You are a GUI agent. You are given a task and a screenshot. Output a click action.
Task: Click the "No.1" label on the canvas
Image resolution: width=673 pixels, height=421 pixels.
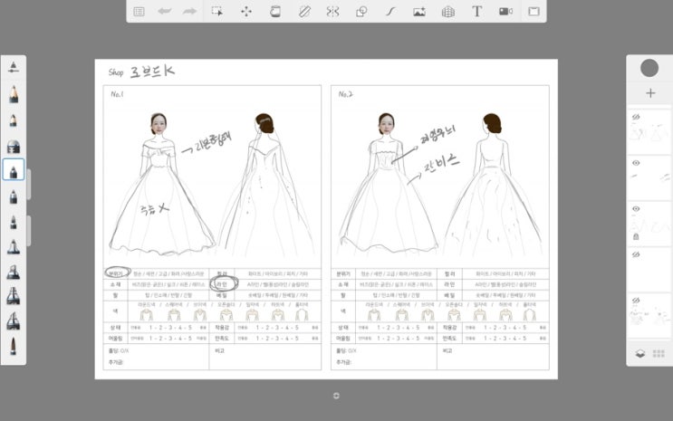117,94
